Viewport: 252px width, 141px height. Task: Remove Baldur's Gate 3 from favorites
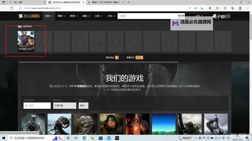[x=32, y=33]
